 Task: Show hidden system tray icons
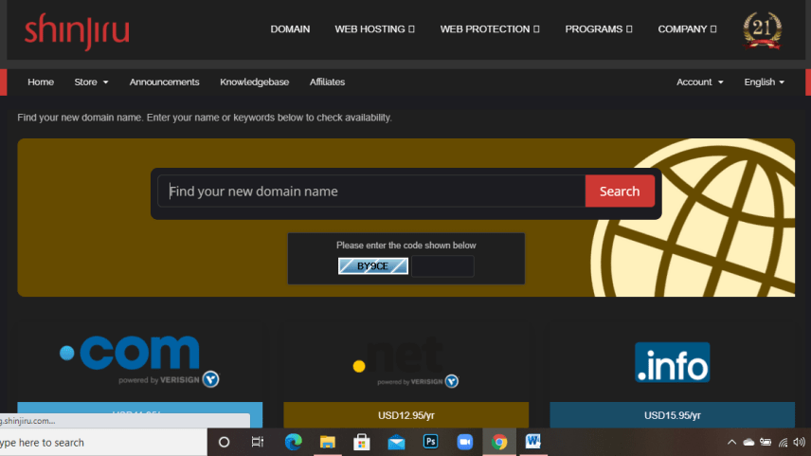point(731,442)
